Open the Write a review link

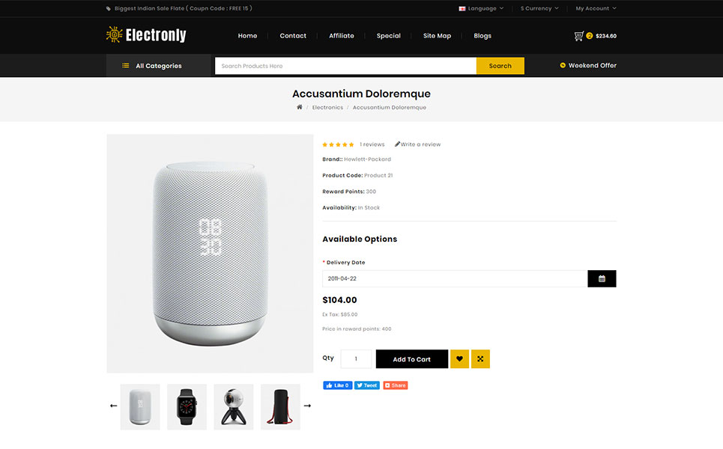point(418,144)
